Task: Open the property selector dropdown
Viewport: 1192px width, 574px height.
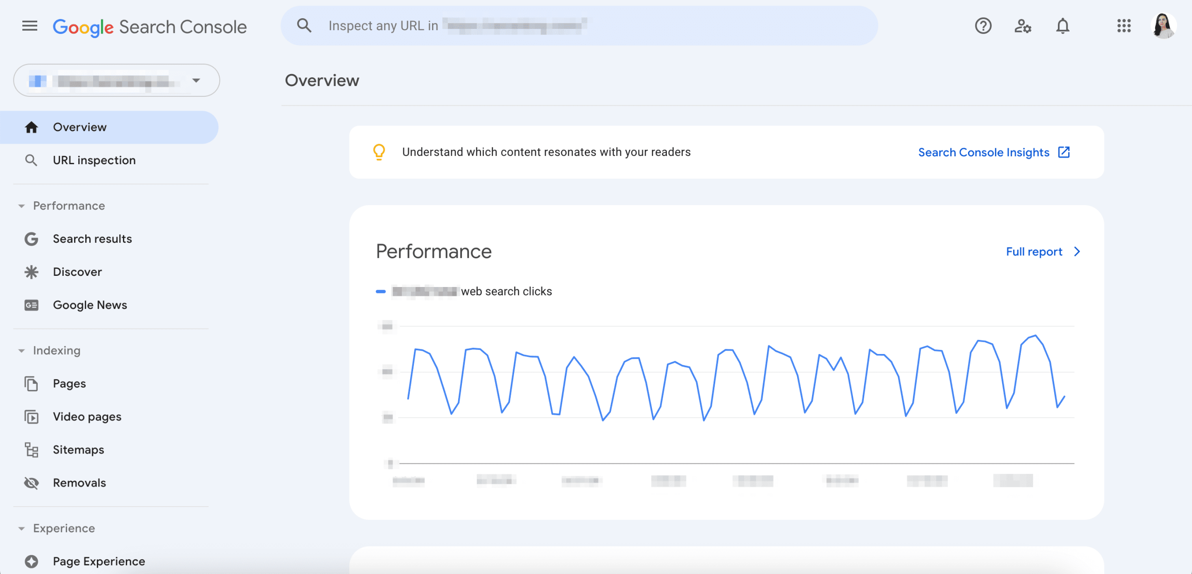Action: 116,80
